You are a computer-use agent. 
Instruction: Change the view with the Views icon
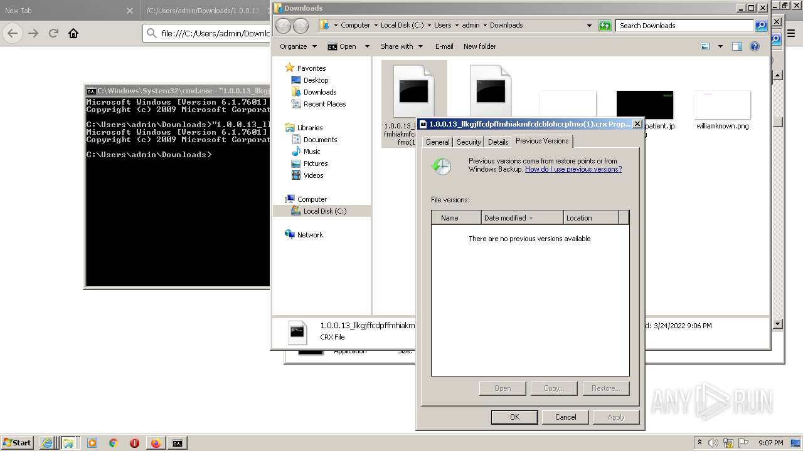(705, 46)
